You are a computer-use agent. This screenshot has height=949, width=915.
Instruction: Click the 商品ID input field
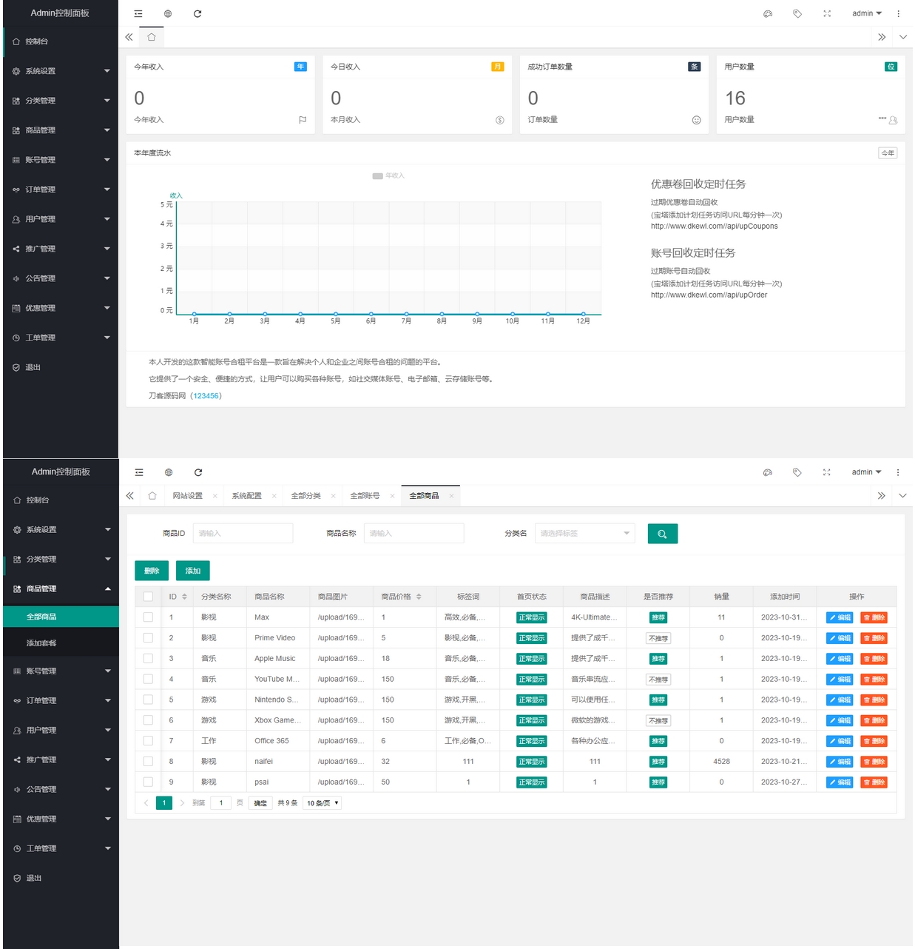243,534
